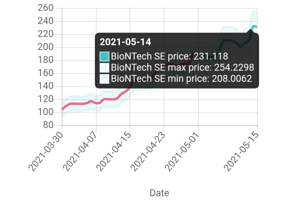Click the 100 y-axis label
287x201 pixels.
(x=46, y=112)
